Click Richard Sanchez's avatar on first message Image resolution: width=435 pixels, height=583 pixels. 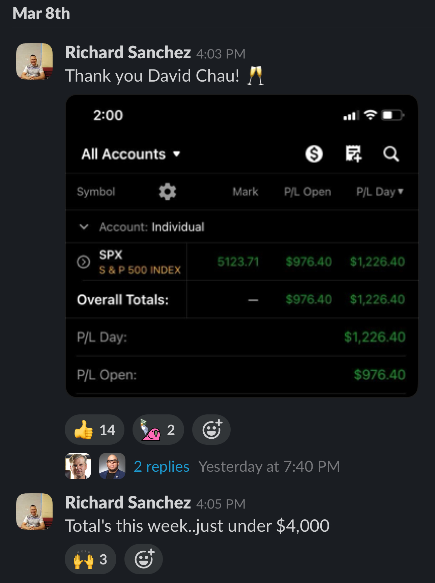coord(34,61)
